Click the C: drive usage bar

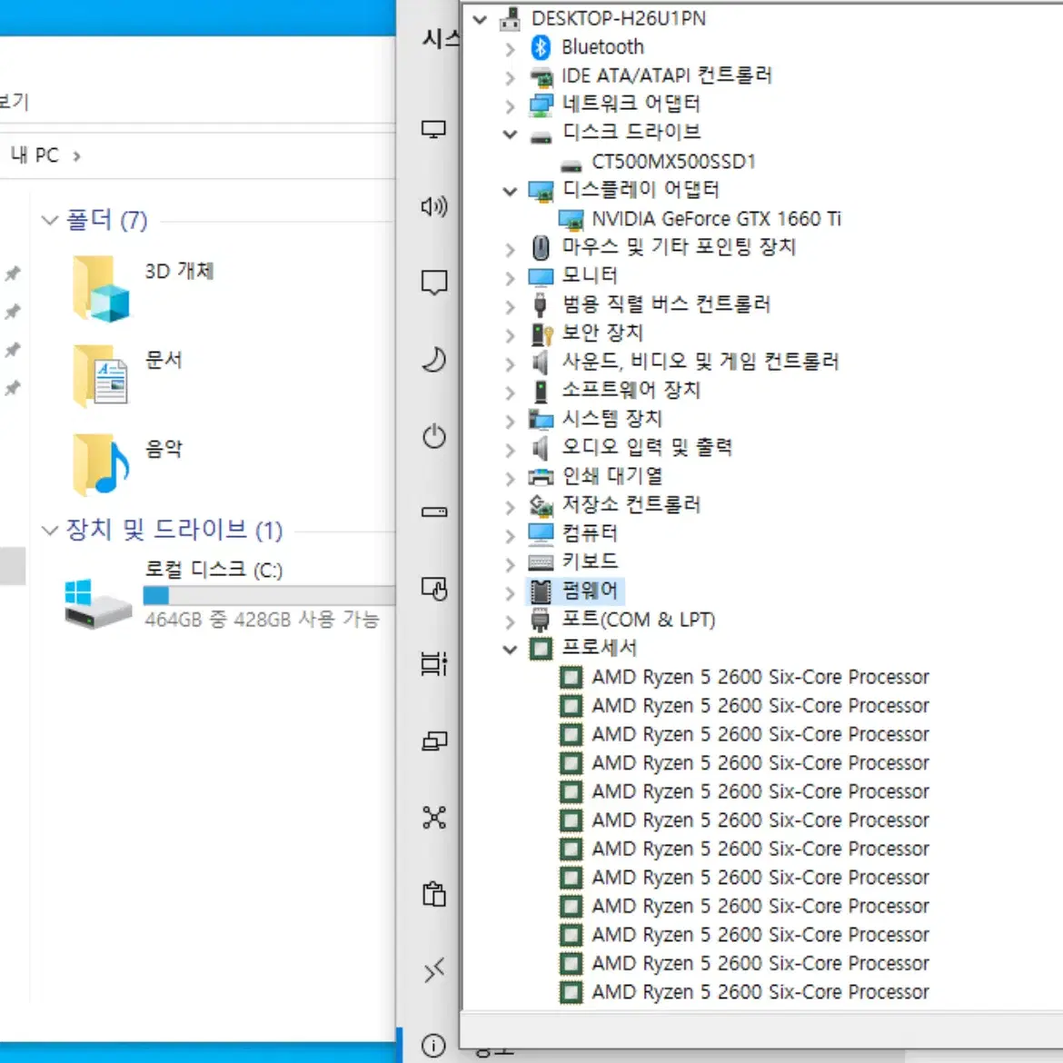coord(269,595)
